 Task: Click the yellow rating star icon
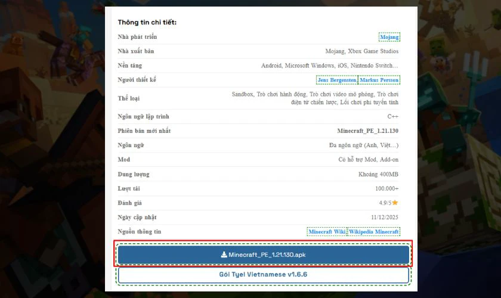(395, 203)
